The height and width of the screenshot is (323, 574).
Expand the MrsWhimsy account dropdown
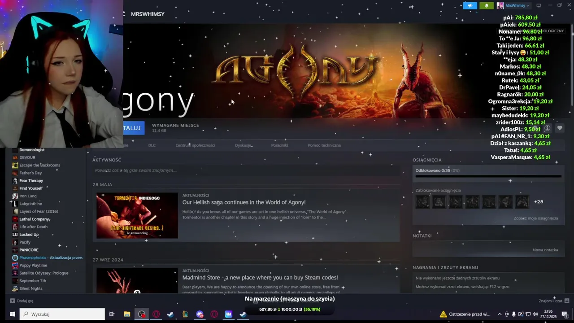tap(513, 5)
